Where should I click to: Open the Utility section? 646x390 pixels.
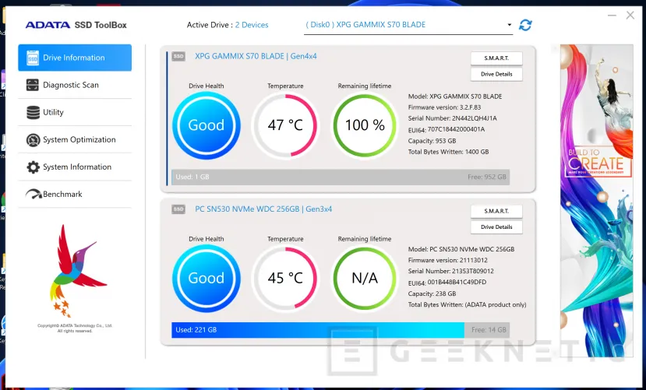point(75,112)
